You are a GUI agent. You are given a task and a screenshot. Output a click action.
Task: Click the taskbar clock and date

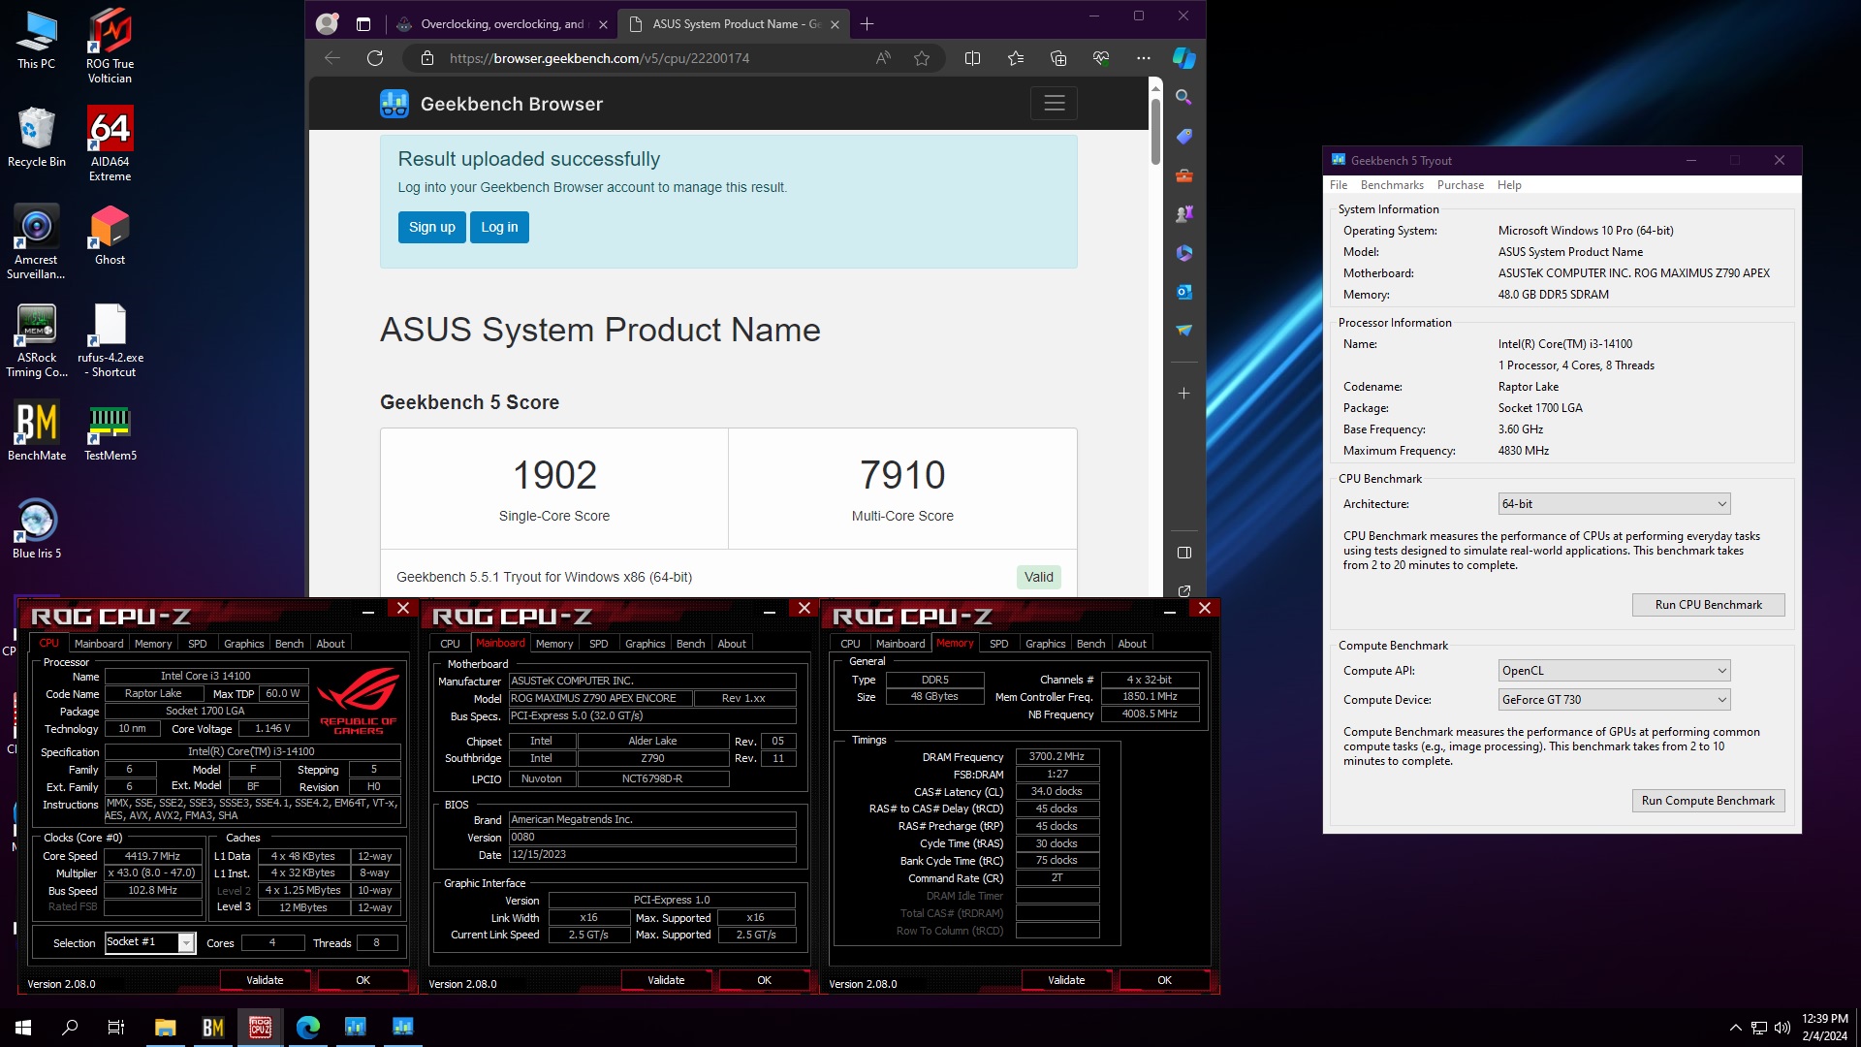[1824, 1027]
